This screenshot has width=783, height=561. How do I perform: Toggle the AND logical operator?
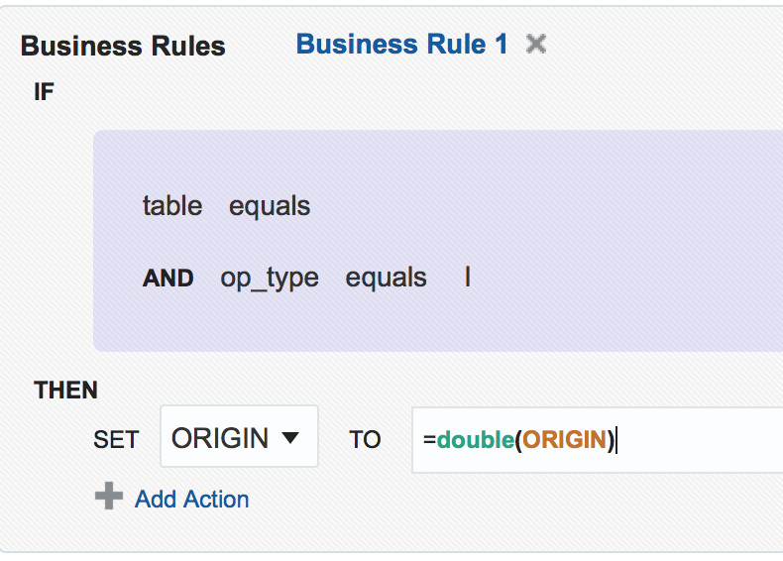click(168, 278)
